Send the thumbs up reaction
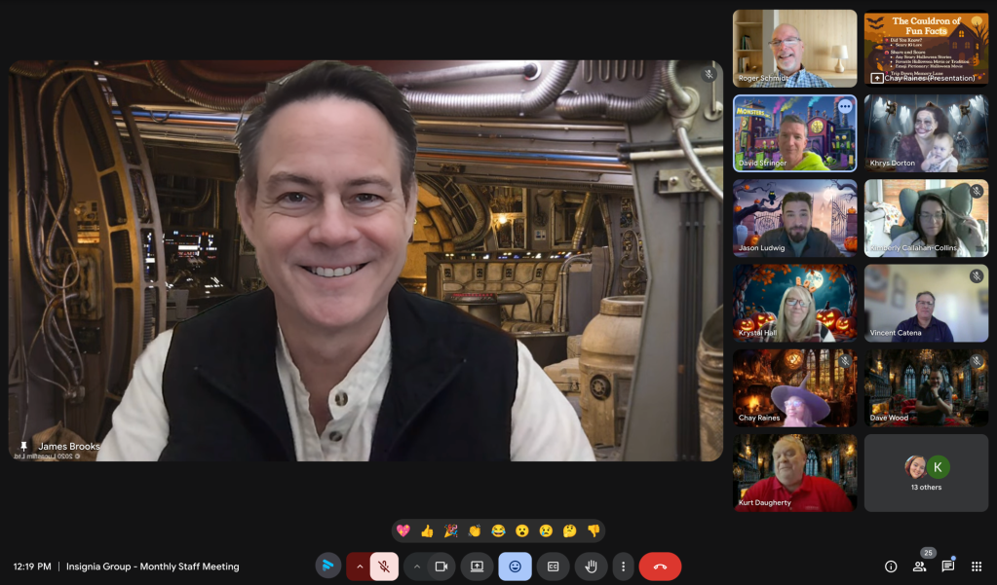This screenshot has height=585, width=997. 427,530
